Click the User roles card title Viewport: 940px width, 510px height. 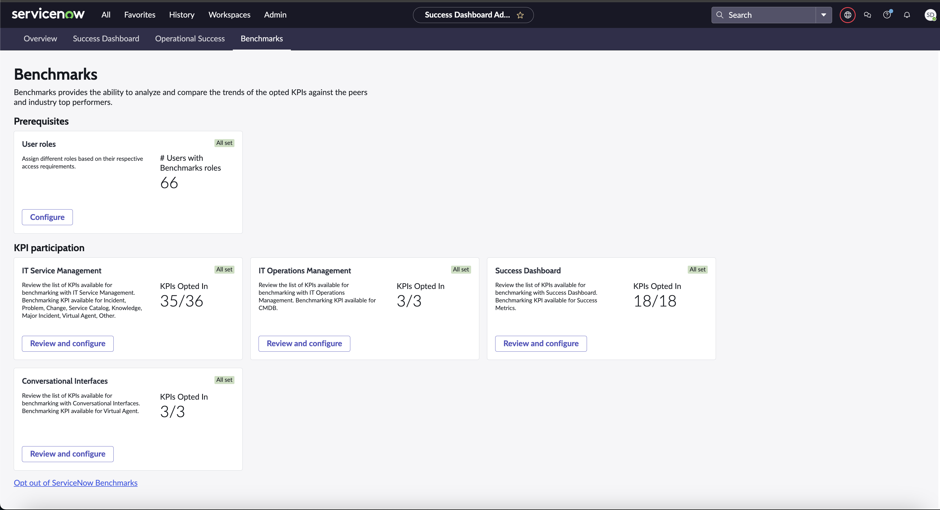pyautogui.click(x=39, y=144)
